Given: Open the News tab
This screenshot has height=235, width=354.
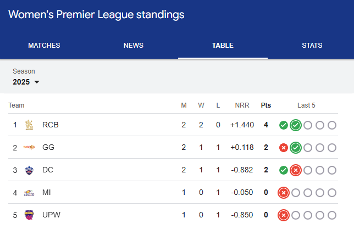Looking at the screenshot, I should coord(134,46).
